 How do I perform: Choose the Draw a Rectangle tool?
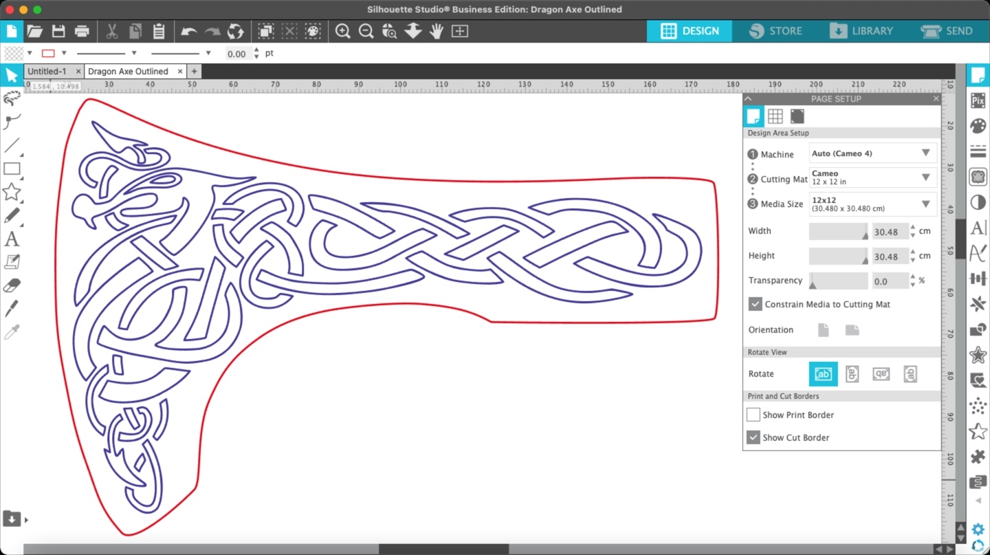(12, 169)
